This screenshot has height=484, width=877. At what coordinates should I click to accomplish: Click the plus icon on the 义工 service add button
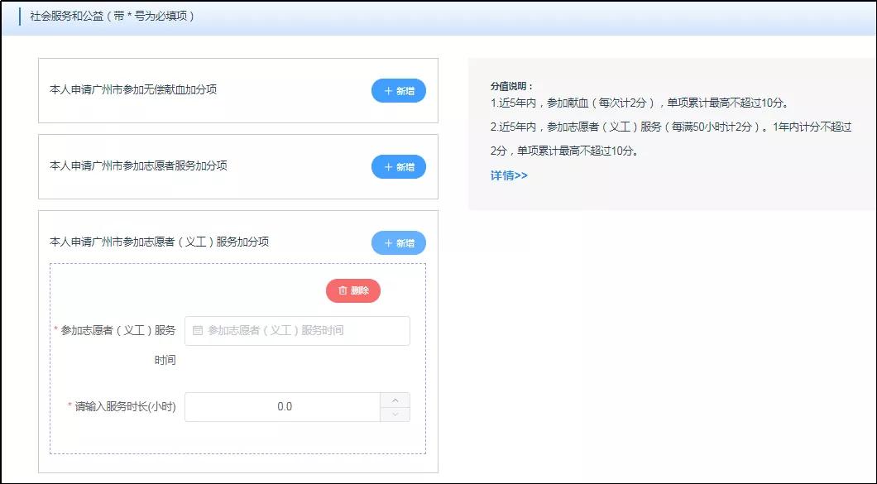[x=390, y=242]
